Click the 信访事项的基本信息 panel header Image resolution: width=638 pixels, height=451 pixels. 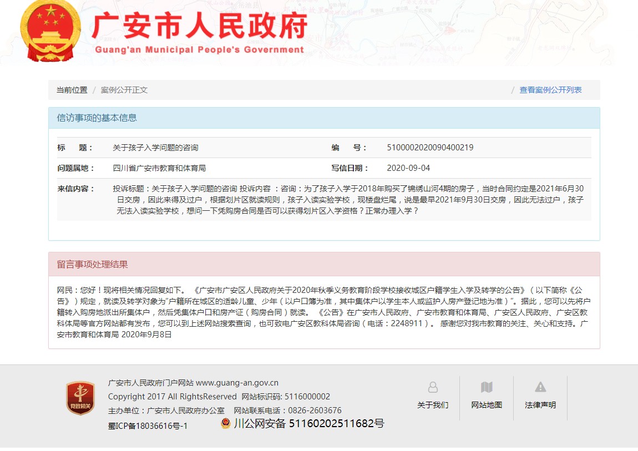(97, 118)
